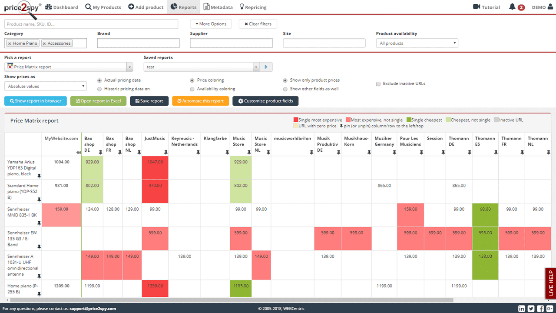Click Open report in Excel button
This screenshot has height=313, width=556.
98,101
